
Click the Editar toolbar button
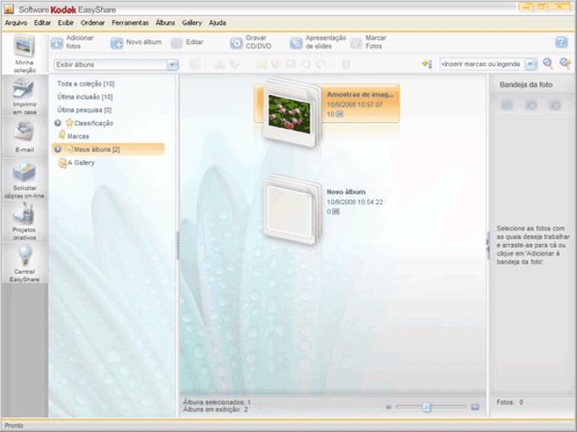(x=187, y=42)
